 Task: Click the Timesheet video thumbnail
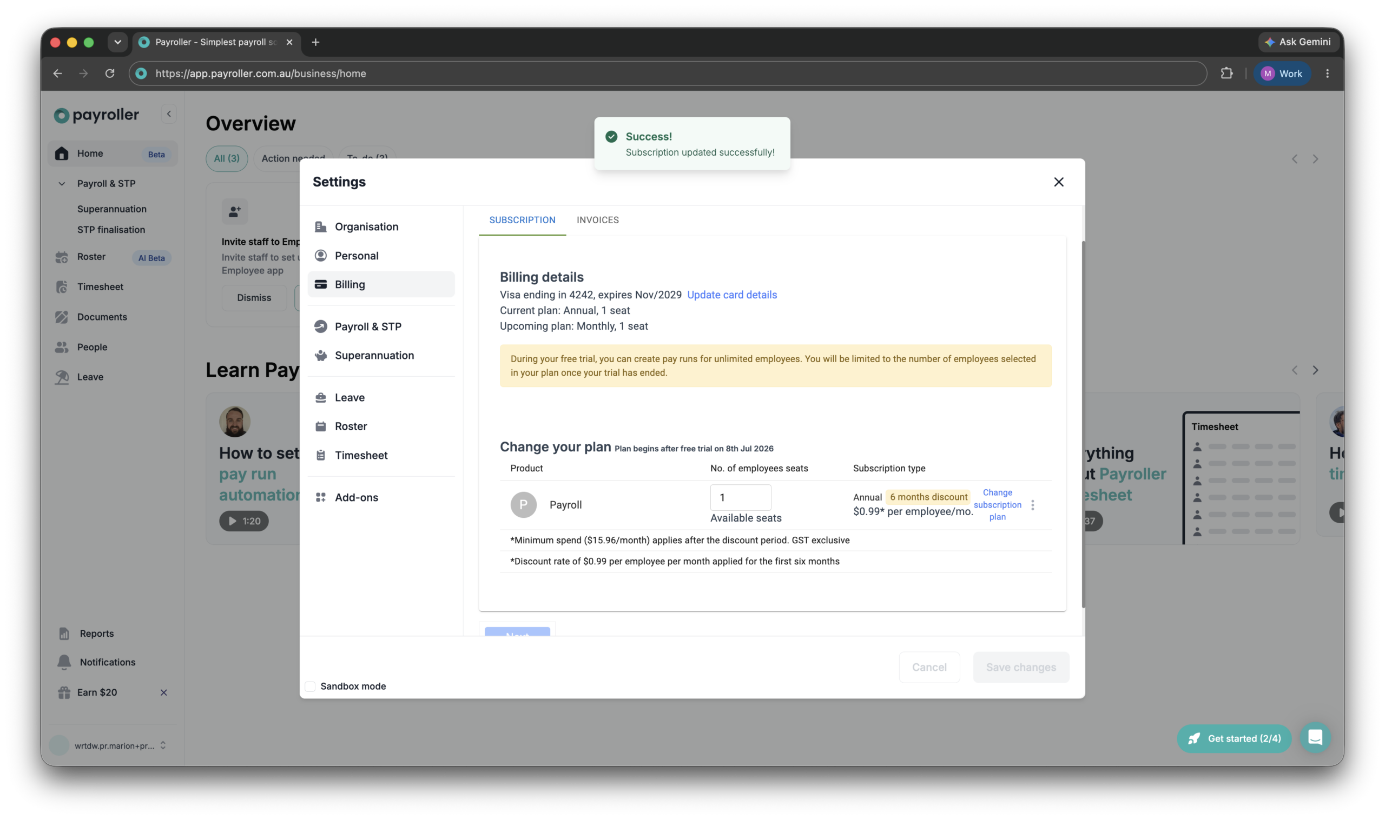click(x=1240, y=478)
